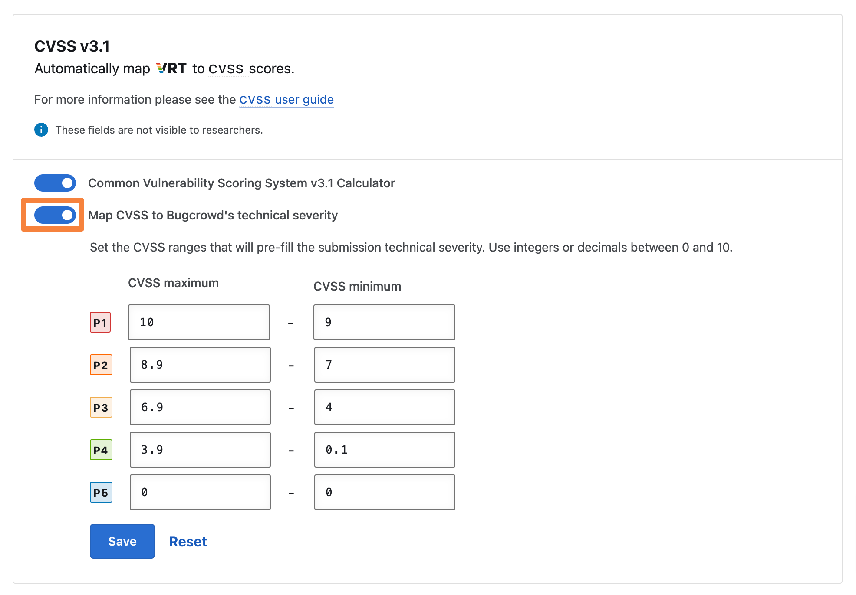
Task: Toggle Map CVSS to Bugcrowd's technical severity
Action: pos(55,215)
